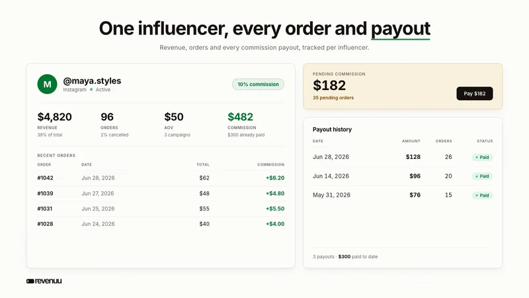Click the Instagram platform label
The height and width of the screenshot is (298, 529).
click(x=75, y=89)
